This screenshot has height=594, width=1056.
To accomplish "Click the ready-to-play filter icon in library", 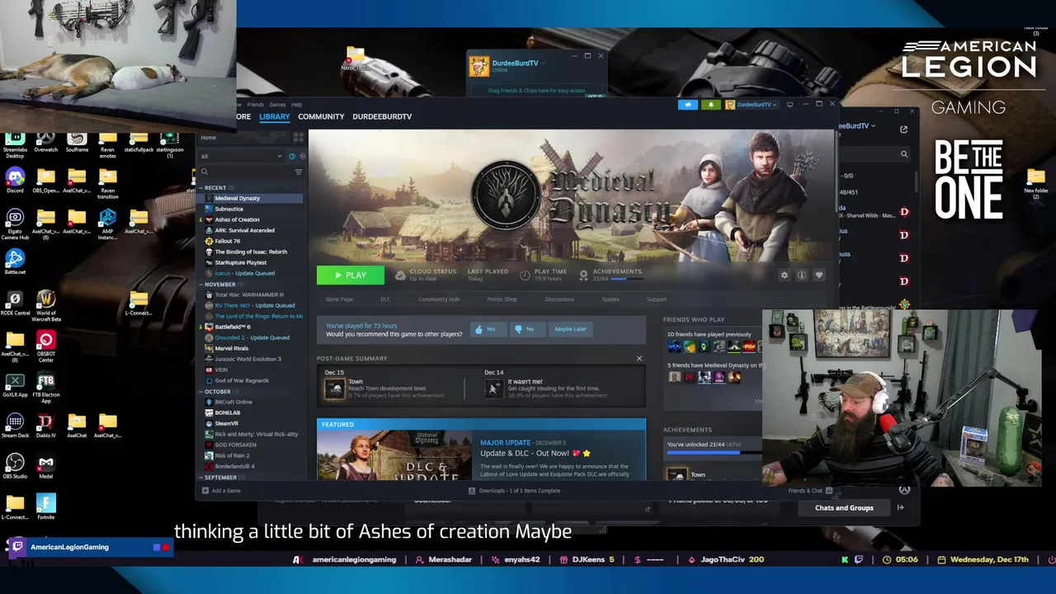I will coord(302,156).
